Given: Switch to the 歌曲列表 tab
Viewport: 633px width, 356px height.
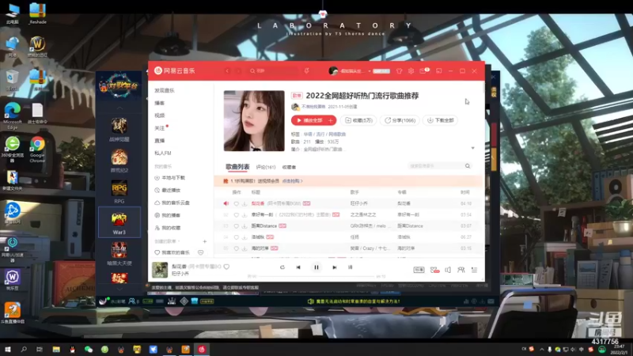Looking at the screenshot, I should pyautogui.click(x=237, y=167).
